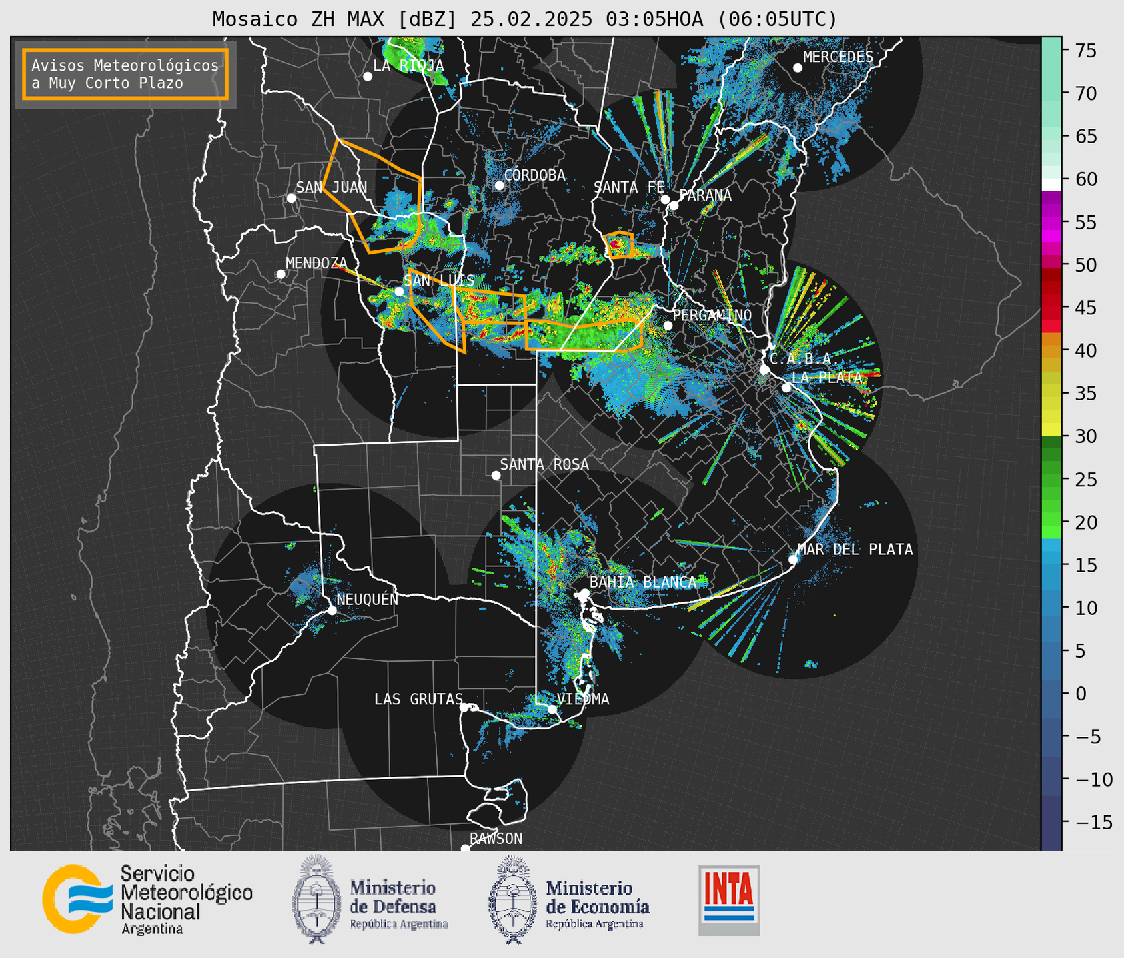Image resolution: width=1124 pixels, height=958 pixels.
Task: Click the Ministerio de Economía emblem
Action: point(512,899)
